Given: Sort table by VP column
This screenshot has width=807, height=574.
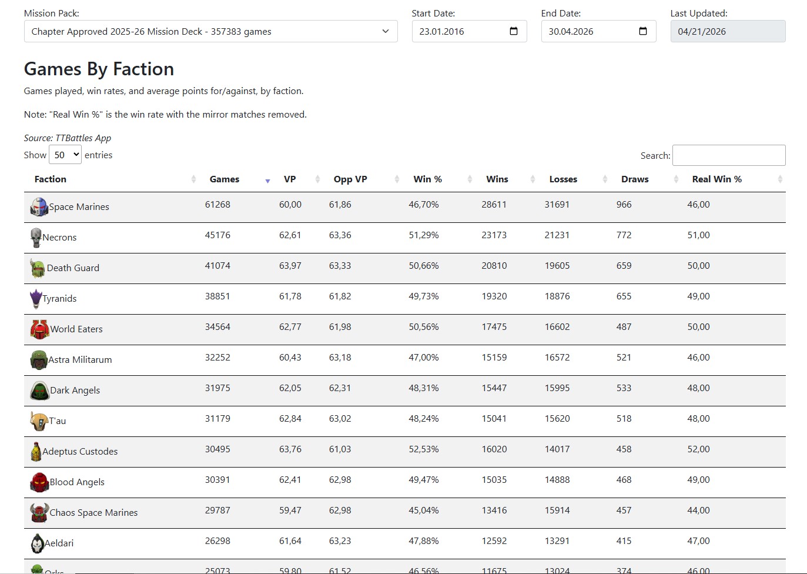Looking at the screenshot, I should (x=298, y=179).
